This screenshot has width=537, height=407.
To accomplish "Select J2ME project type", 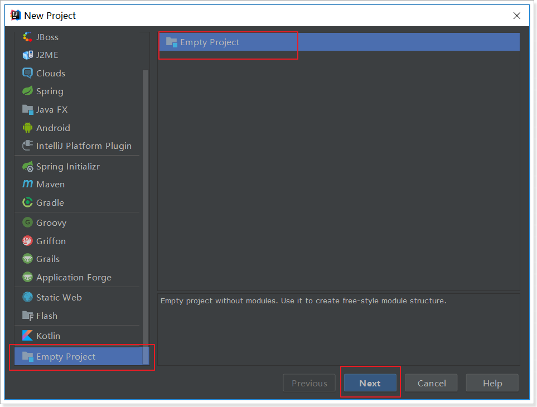I will pos(78,55).
